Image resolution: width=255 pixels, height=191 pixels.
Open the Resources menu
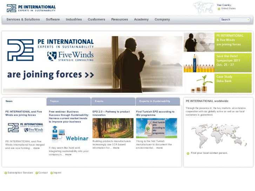(120, 20)
